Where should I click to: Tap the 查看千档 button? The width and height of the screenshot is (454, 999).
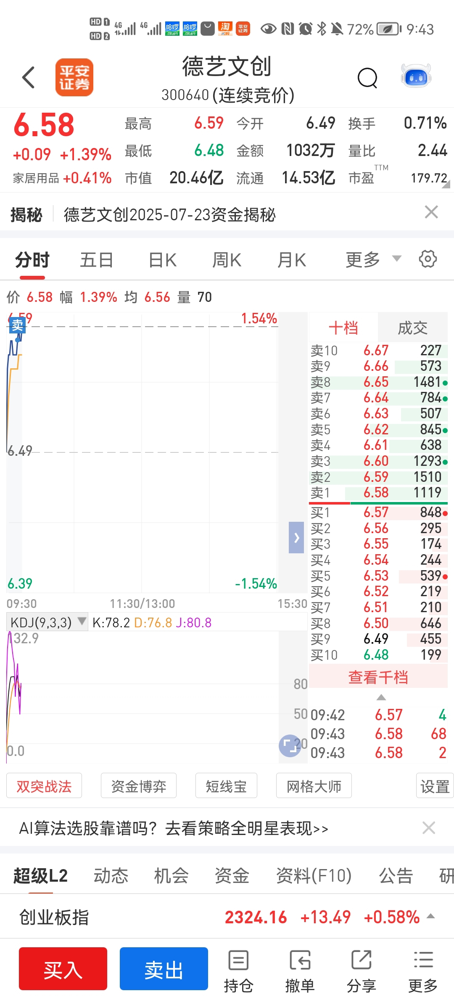(x=378, y=677)
